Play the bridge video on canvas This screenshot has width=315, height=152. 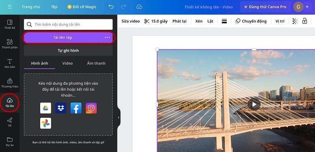point(254,104)
